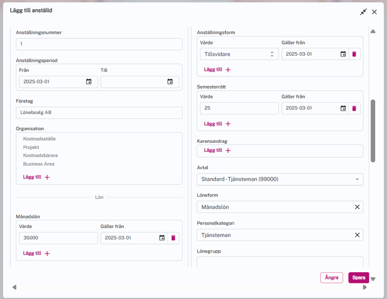
Task: Click the vertical scrollbar thumb
Action: (373, 131)
